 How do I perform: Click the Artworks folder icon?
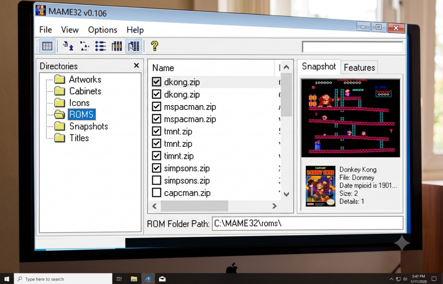click(60, 79)
